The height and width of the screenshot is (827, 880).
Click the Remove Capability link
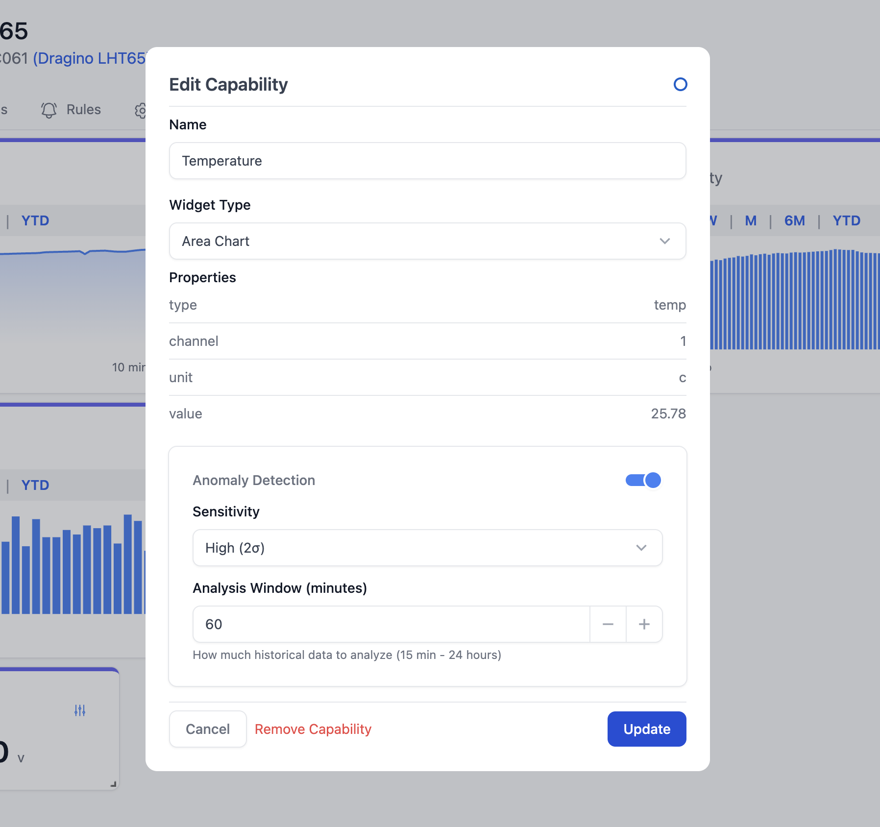tap(313, 729)
